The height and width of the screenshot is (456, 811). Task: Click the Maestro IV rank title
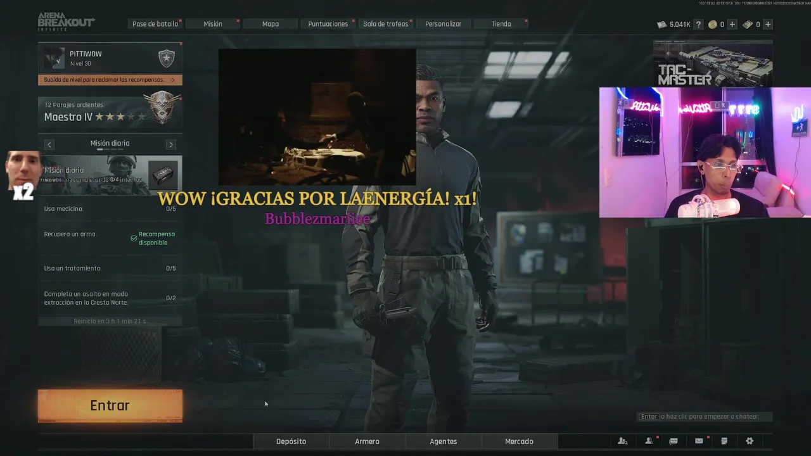pos(68,117)
